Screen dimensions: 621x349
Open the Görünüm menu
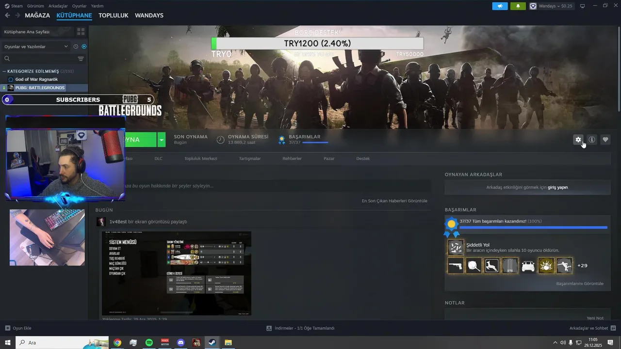pyautogui.click(x=35, y=6)
